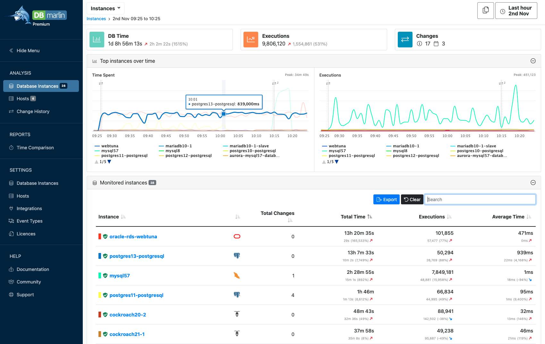
Task: Open the cockroach20-2 instance
Action: [x=128, y=315]
